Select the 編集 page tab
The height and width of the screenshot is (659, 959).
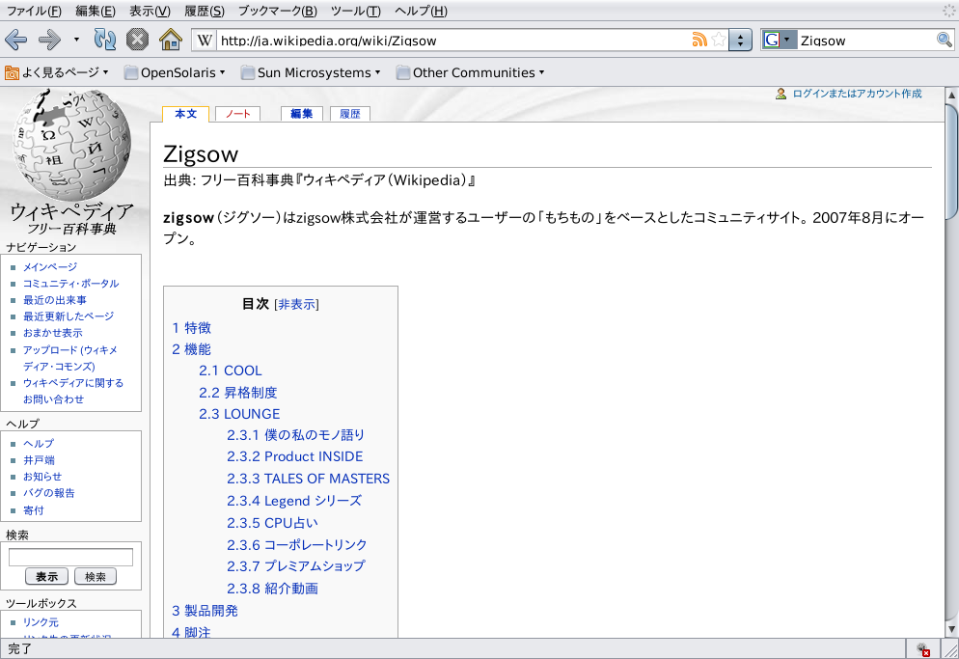click(302, 114)
